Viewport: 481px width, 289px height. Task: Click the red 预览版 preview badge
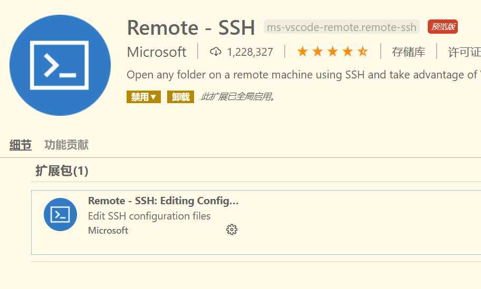pyautogui.click(x=442, y=27)
